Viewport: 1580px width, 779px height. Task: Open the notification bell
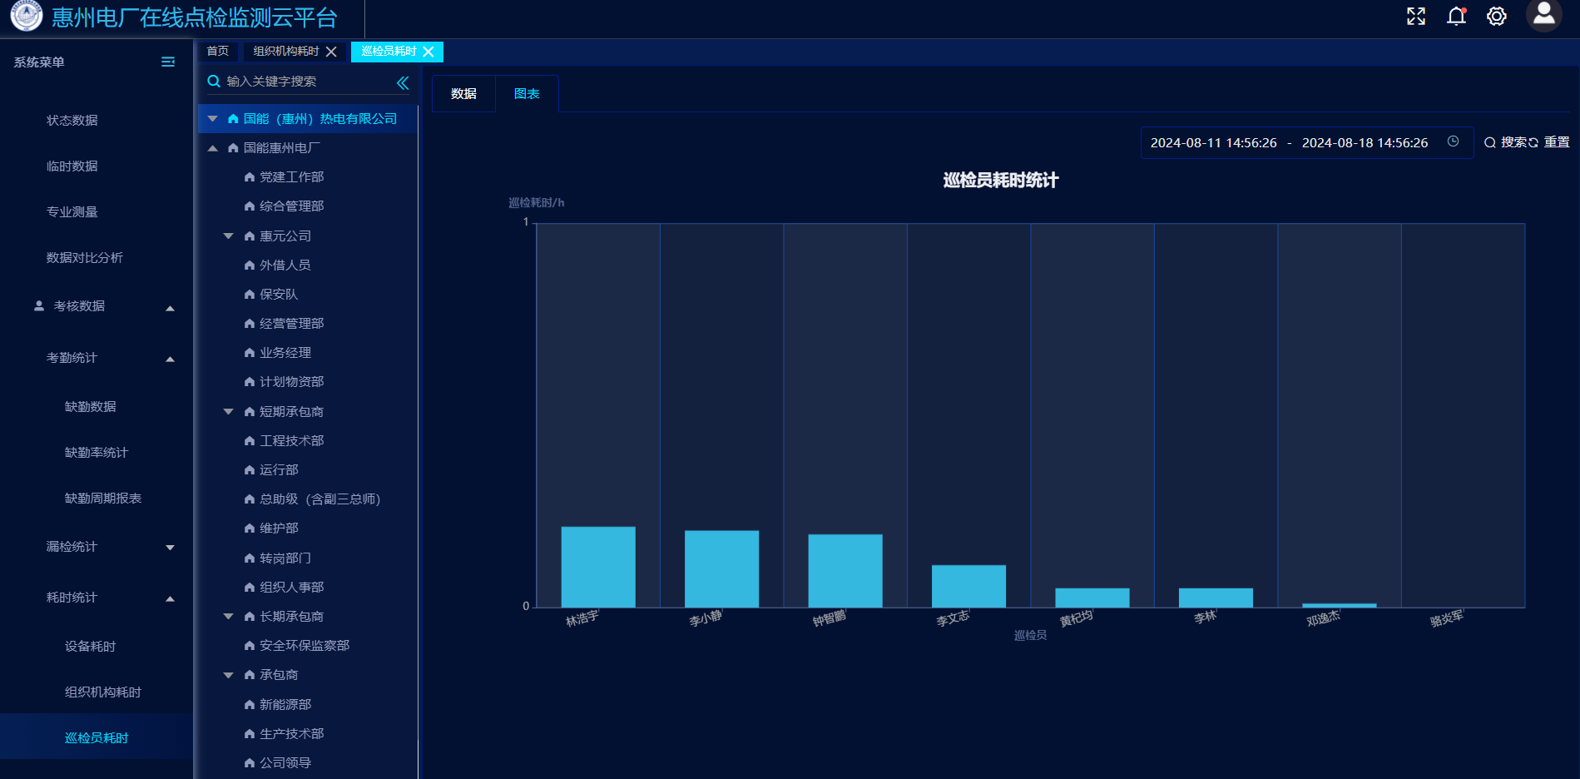1456,17
